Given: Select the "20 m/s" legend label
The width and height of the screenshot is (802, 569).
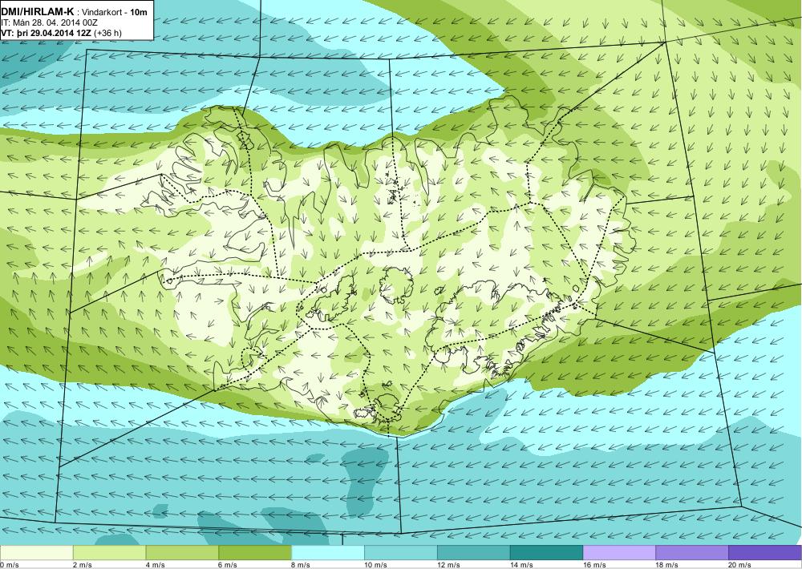Looking at the screenshot, I should 740,565.
